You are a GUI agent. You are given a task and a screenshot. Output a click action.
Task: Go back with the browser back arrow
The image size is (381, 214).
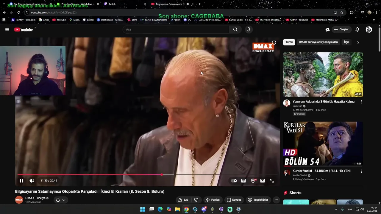coord(4,12)
